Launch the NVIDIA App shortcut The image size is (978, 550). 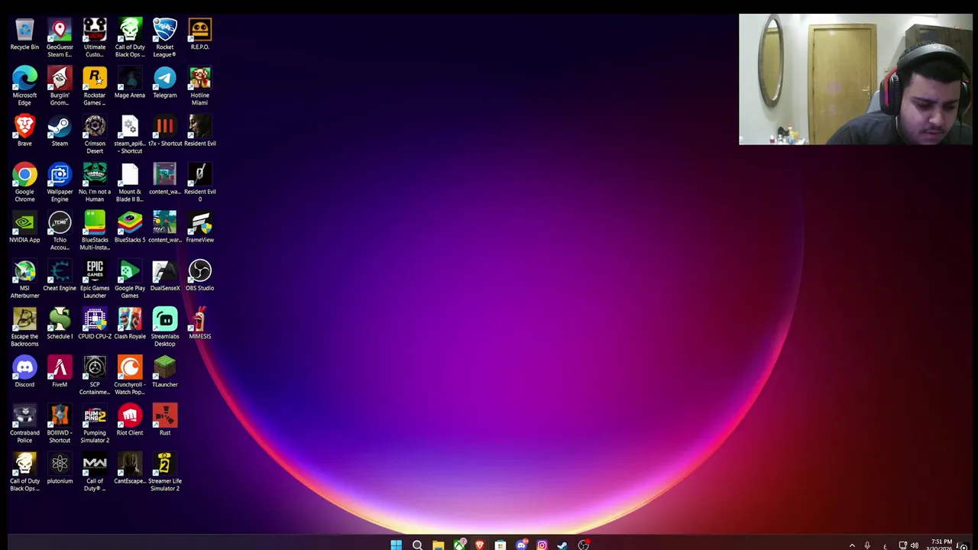coord(24,228)
